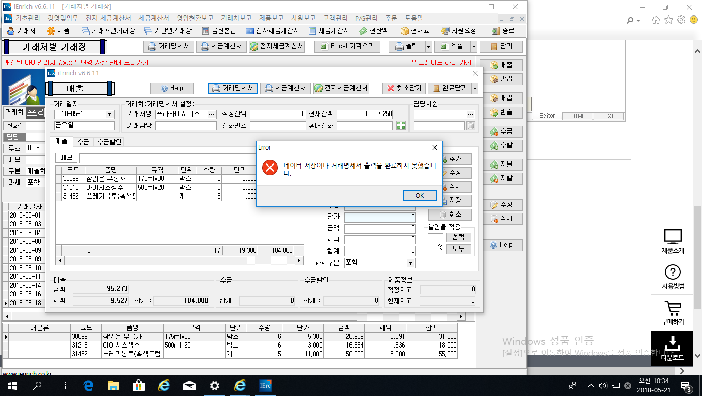Expand the 거래일자 date dropdown
The height and width of the screenshot is (396, 702).
point(109,114)
